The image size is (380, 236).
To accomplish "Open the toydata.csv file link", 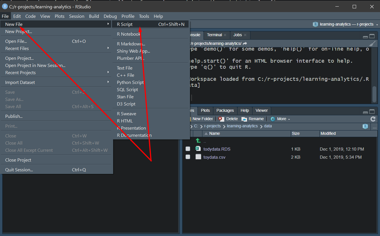I will coord(214,157).
